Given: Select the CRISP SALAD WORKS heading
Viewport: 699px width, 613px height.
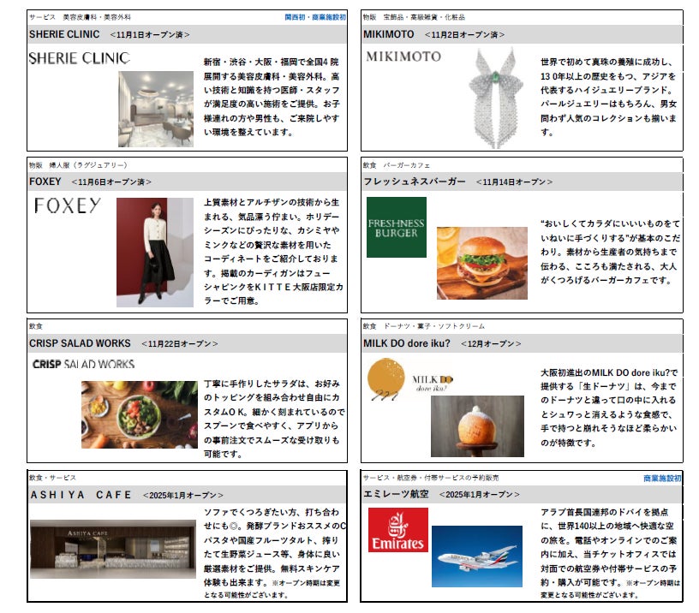Looking at the screenshot, I should coord(80,343).
